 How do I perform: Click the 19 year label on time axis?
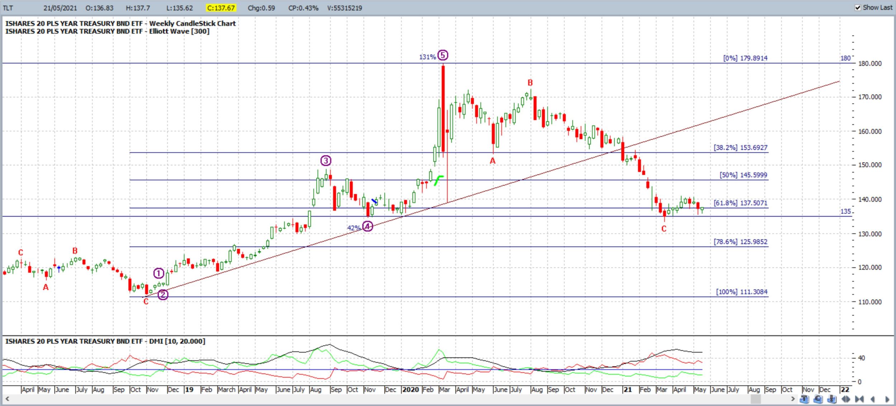pyautogui.click(x=189, y=390)
